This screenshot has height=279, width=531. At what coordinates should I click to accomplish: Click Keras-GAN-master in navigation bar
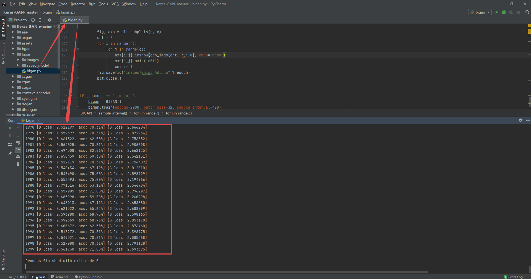point(21,12)
